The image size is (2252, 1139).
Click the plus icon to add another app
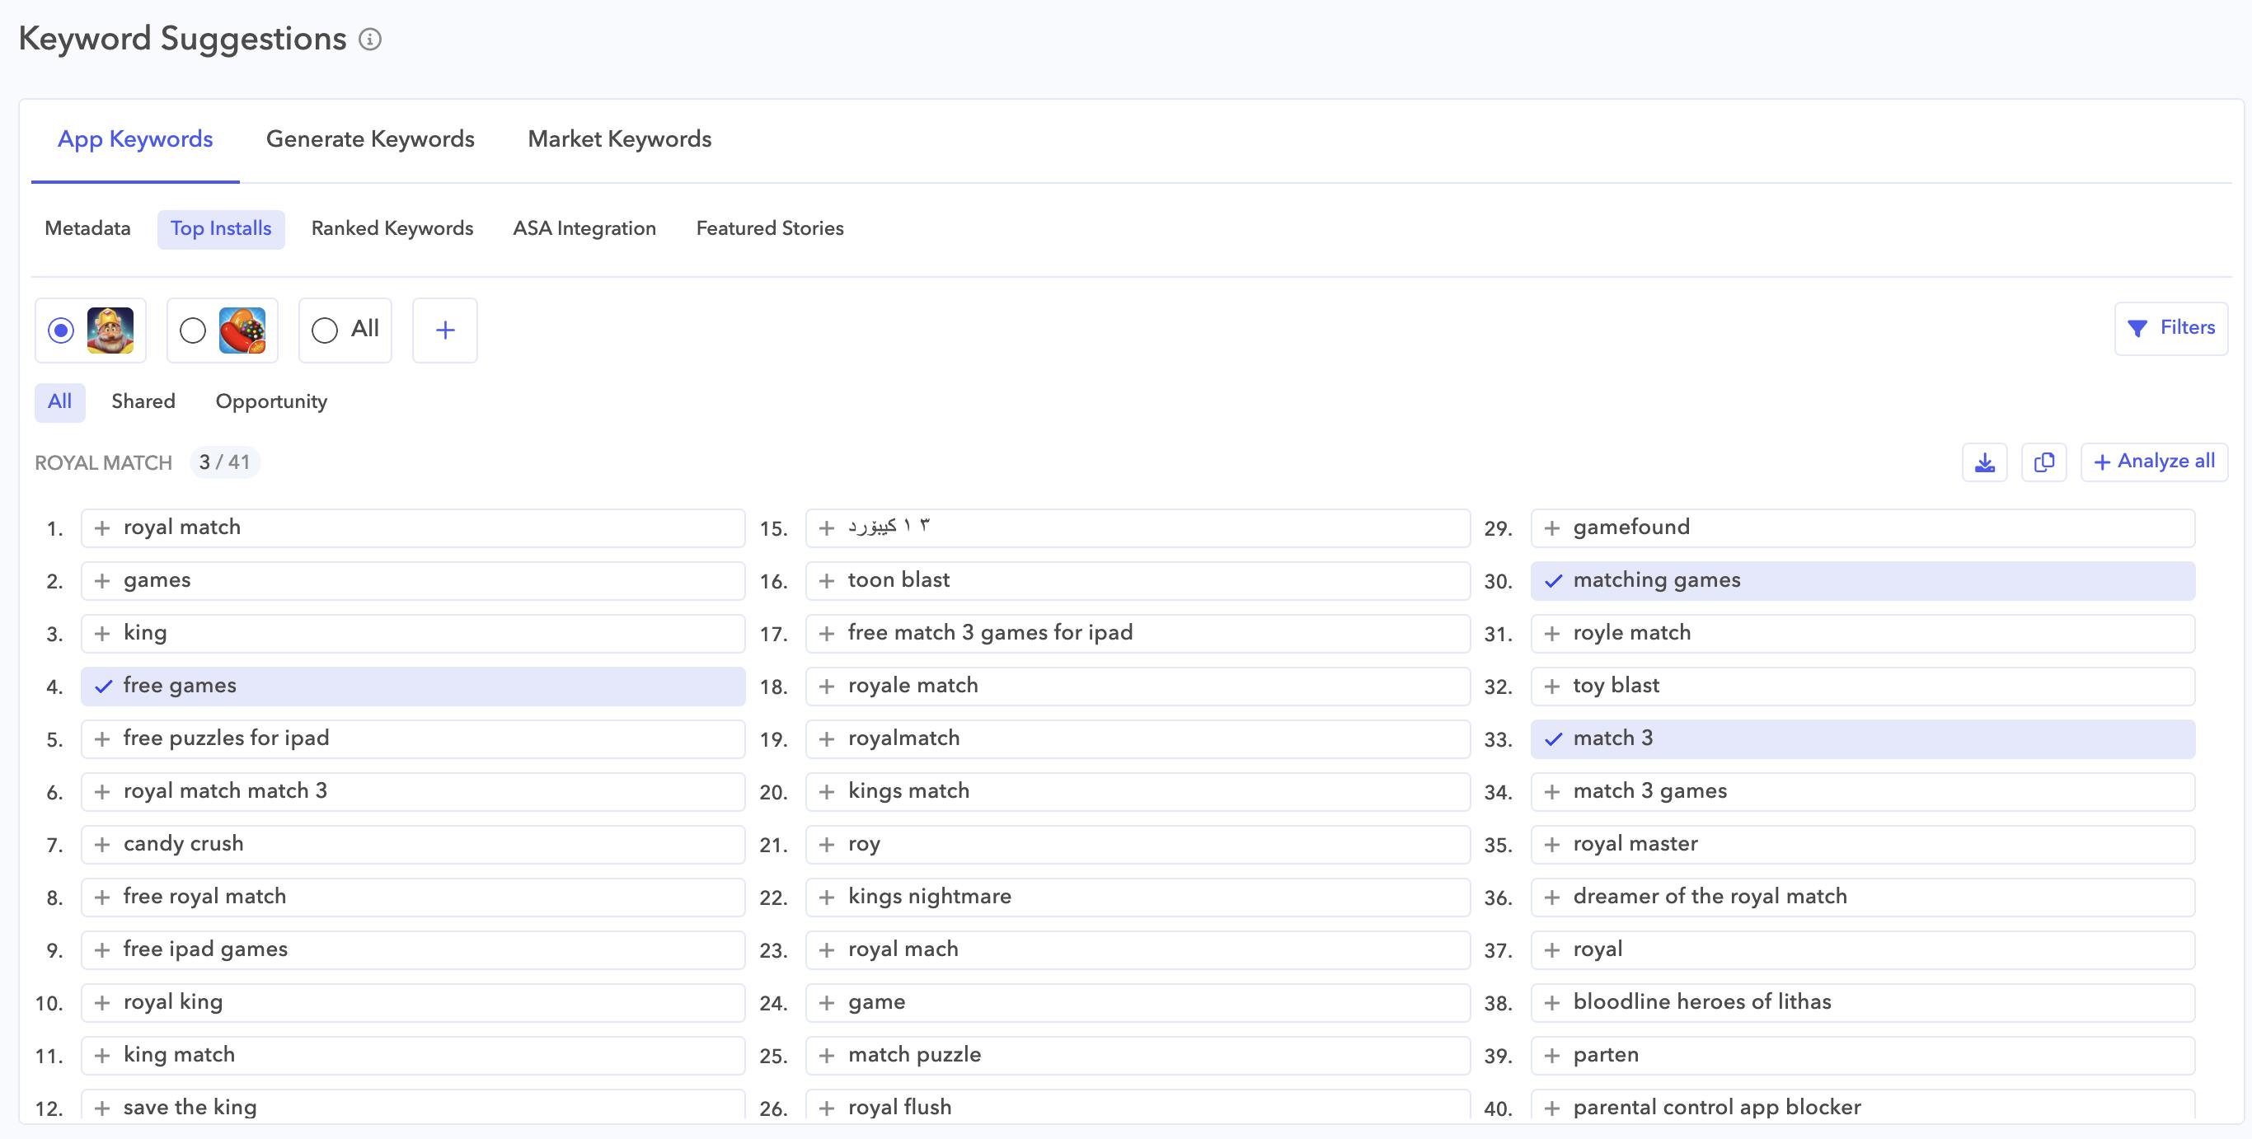(444, 330)
